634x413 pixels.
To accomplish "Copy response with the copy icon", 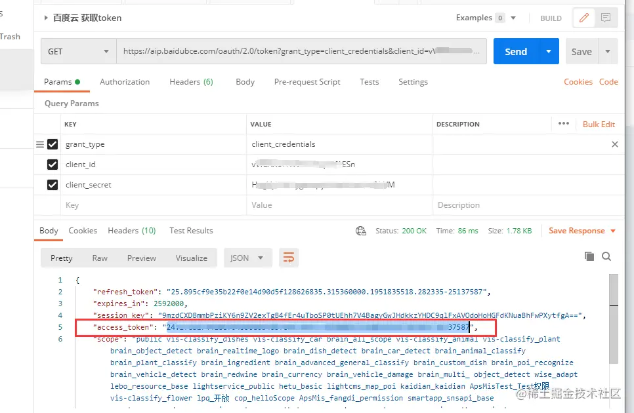I will click(x=589, y=256).
